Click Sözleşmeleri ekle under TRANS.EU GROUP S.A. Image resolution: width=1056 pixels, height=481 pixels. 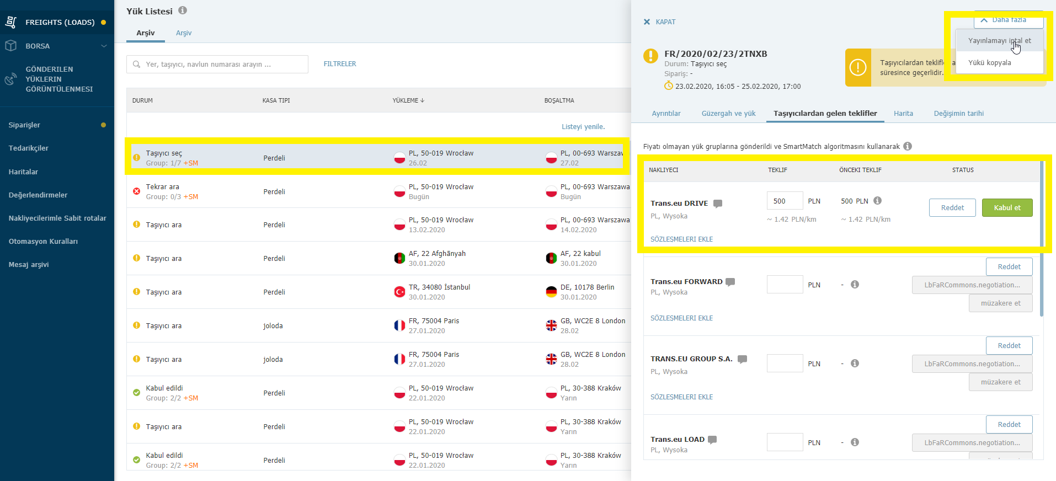click(x=681, y=397)
